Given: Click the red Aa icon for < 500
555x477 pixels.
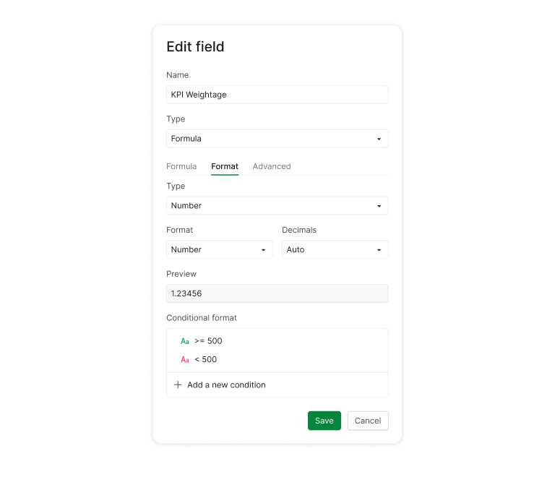Looking at the screenshot, I should pos(185,360).
